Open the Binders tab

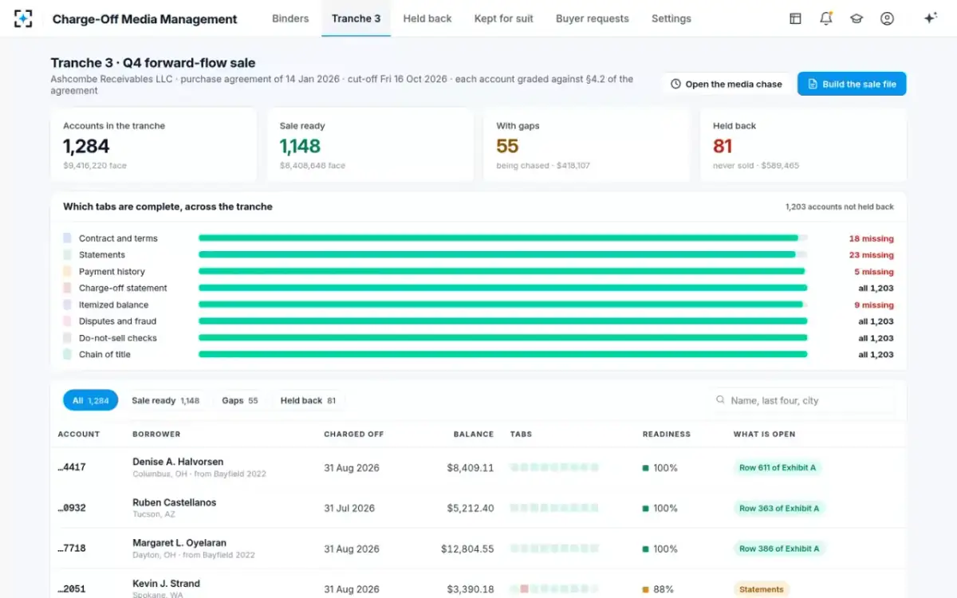(x=290, y=18)
